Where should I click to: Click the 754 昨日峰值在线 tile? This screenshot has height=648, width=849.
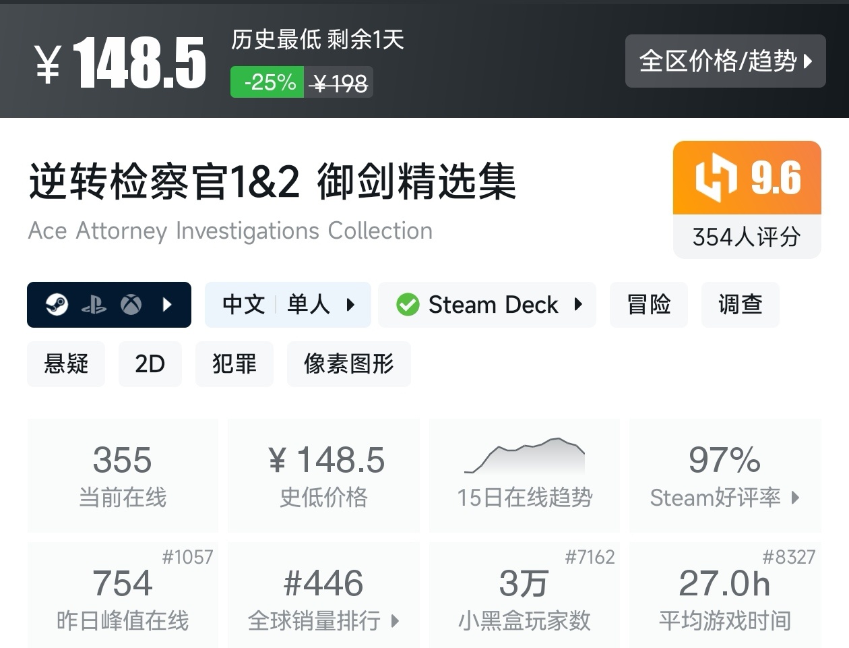pyautogui.click(x=123, y=595)
